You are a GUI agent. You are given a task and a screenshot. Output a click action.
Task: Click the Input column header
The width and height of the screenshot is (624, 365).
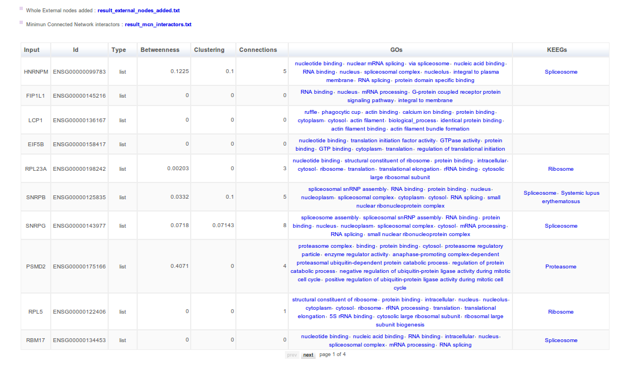pyautogui.click(x=32, y=50)
